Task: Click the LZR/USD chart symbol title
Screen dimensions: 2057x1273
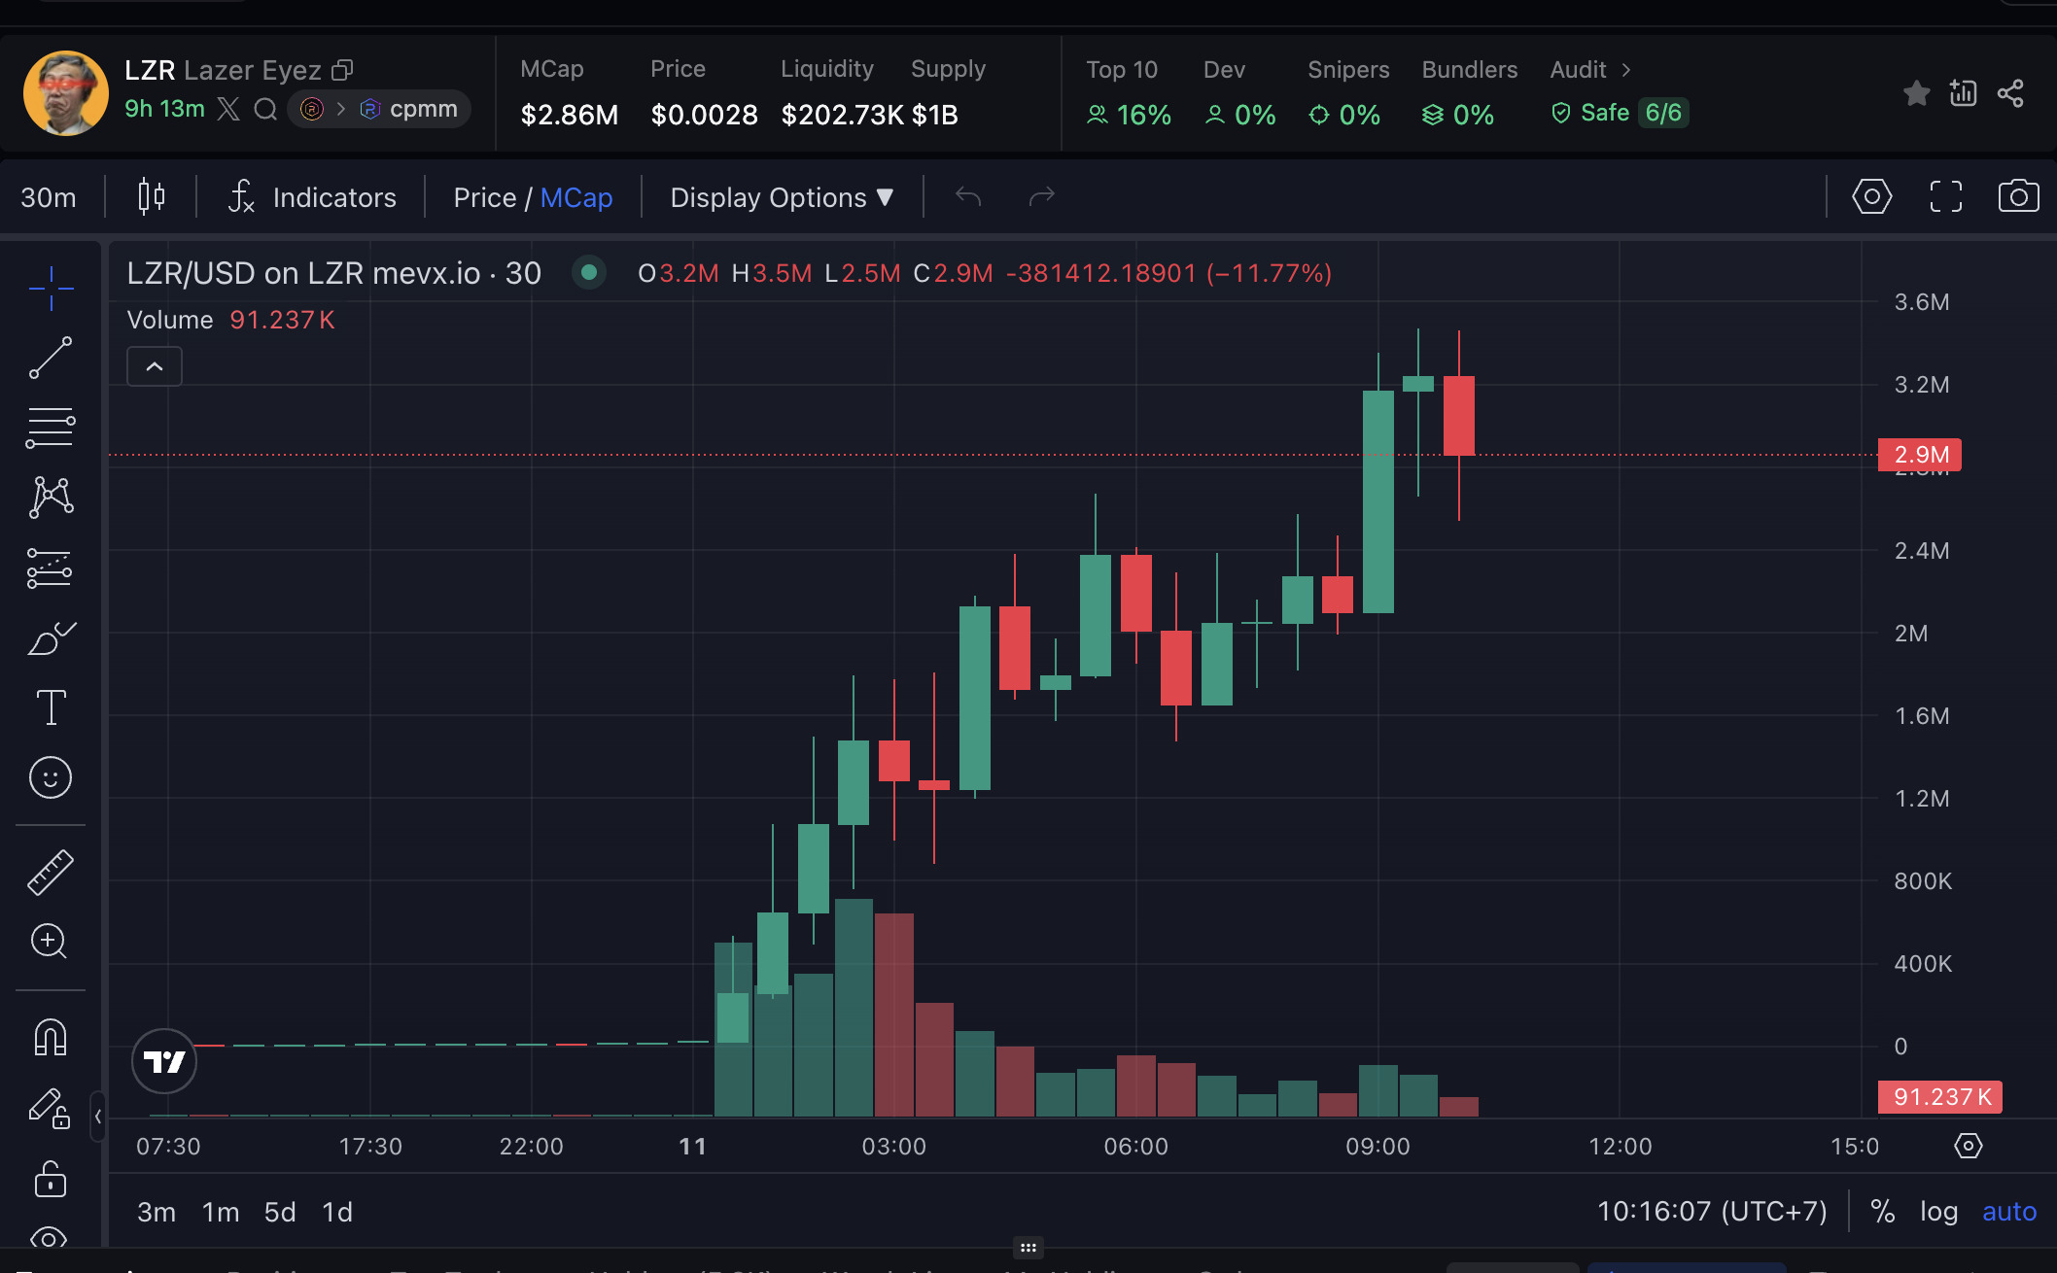Action: [333, 273]
